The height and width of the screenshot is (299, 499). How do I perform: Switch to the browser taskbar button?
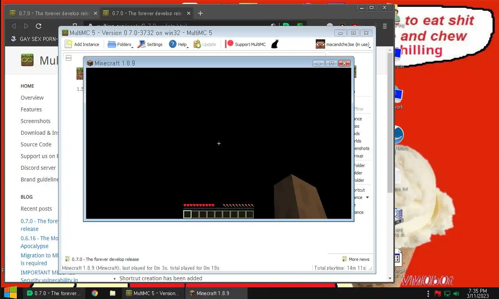[54, 293]
